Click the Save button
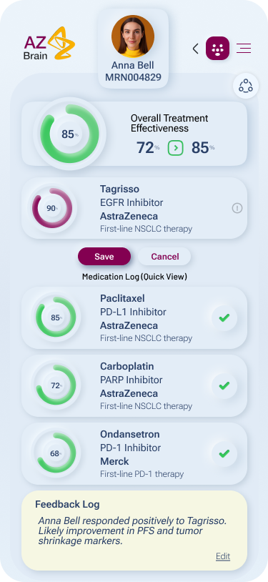 pos(104,257)
